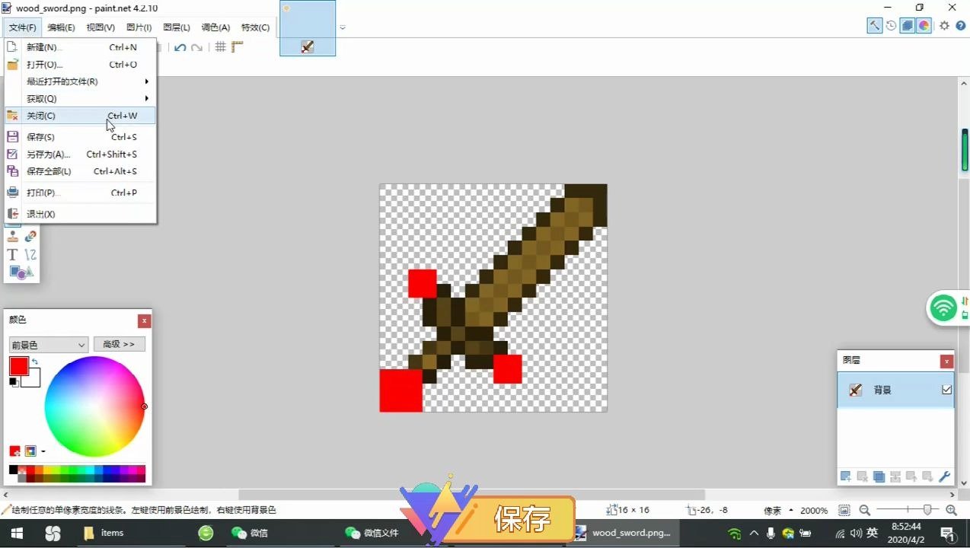The height and width of the screenshot is (548, 970).
Task: Choose 保存(S) from the File menu
Action: pos(80,137)
